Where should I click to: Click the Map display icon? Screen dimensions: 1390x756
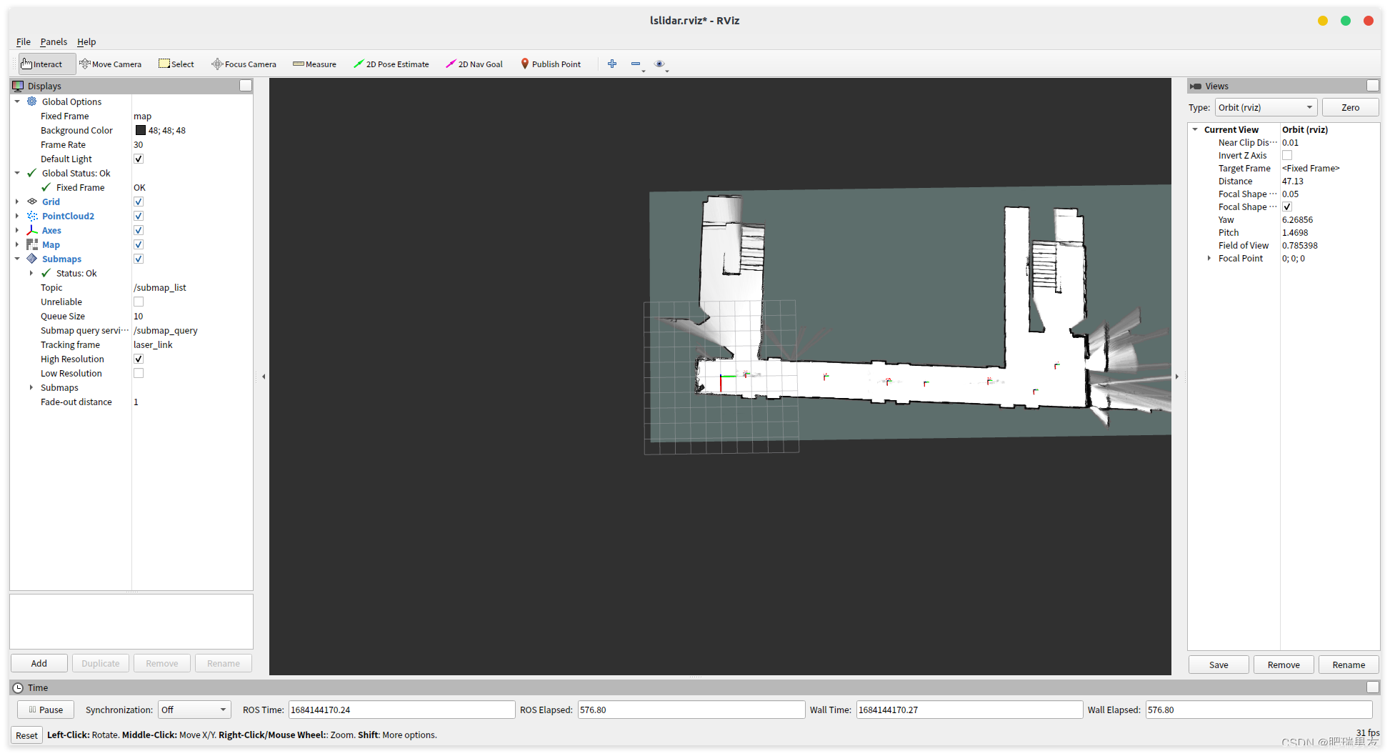32,244
